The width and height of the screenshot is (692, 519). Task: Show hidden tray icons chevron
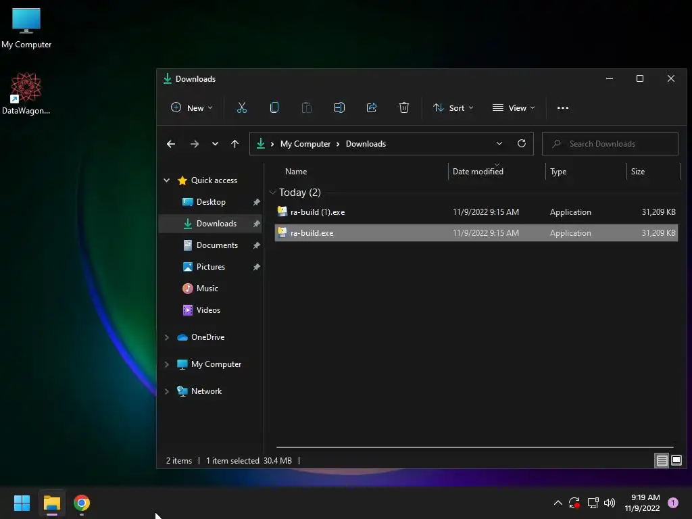pos(558,503)
